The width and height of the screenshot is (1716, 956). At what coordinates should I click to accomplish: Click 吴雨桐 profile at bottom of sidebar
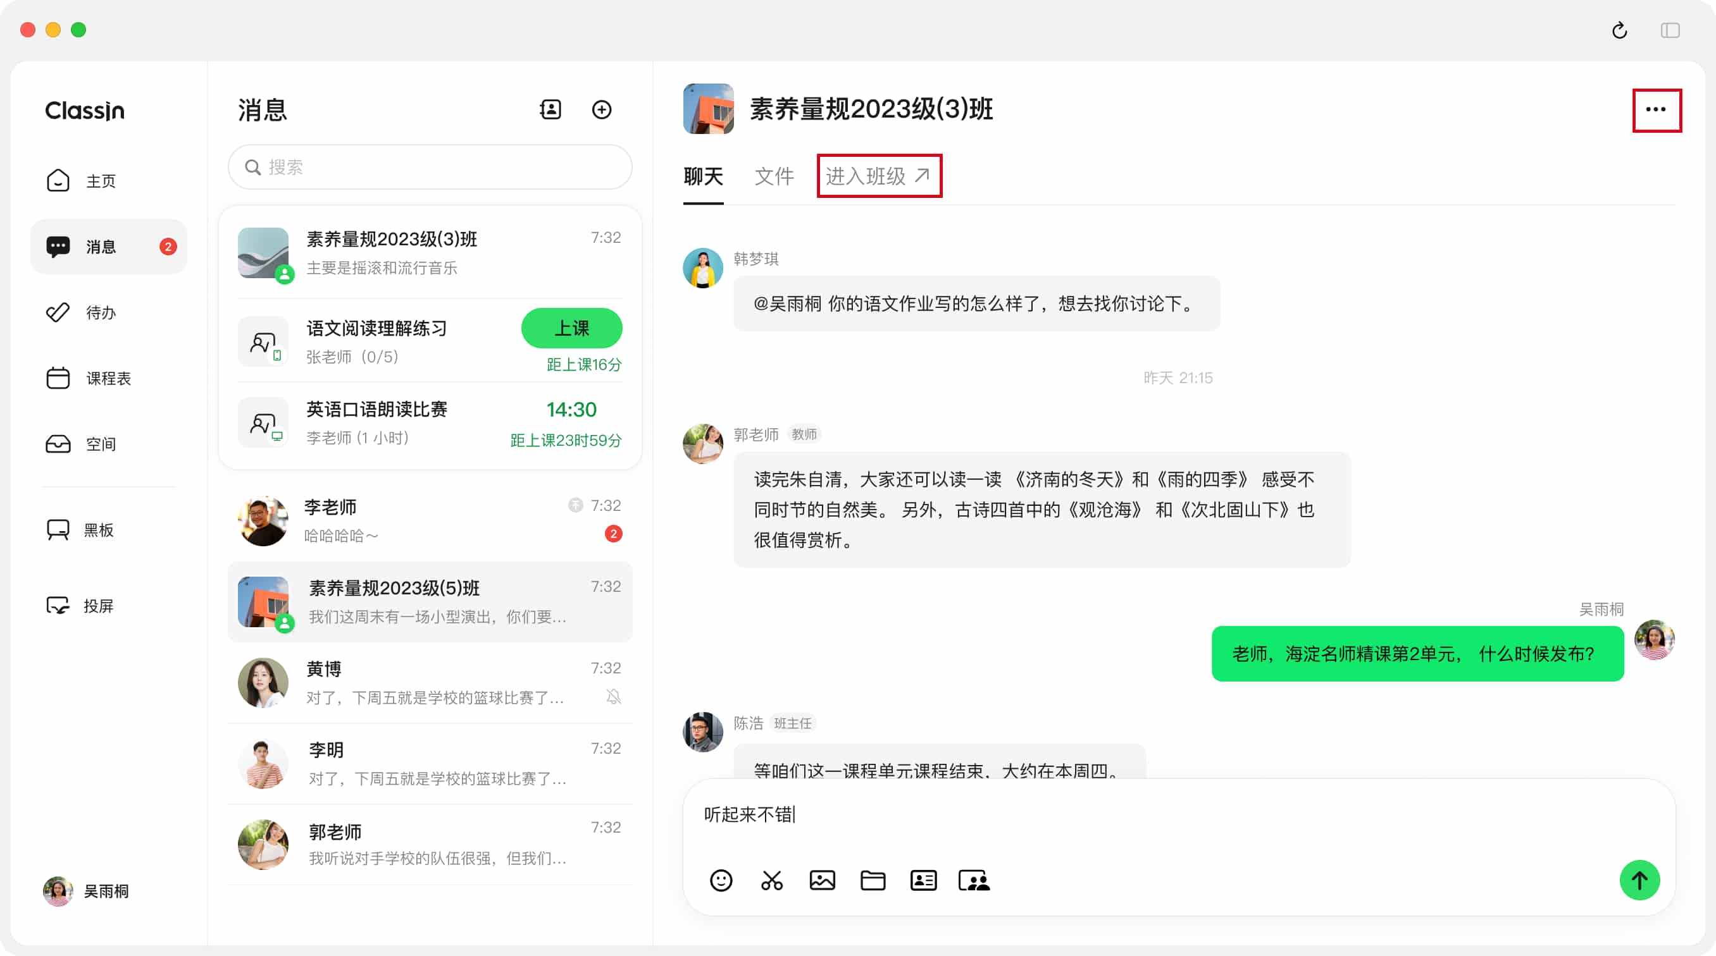coord(86,891)
